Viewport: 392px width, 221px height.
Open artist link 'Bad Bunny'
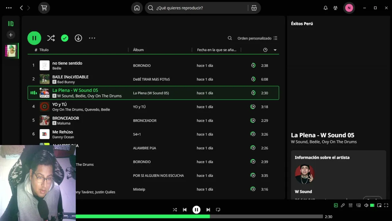(66, 82)
